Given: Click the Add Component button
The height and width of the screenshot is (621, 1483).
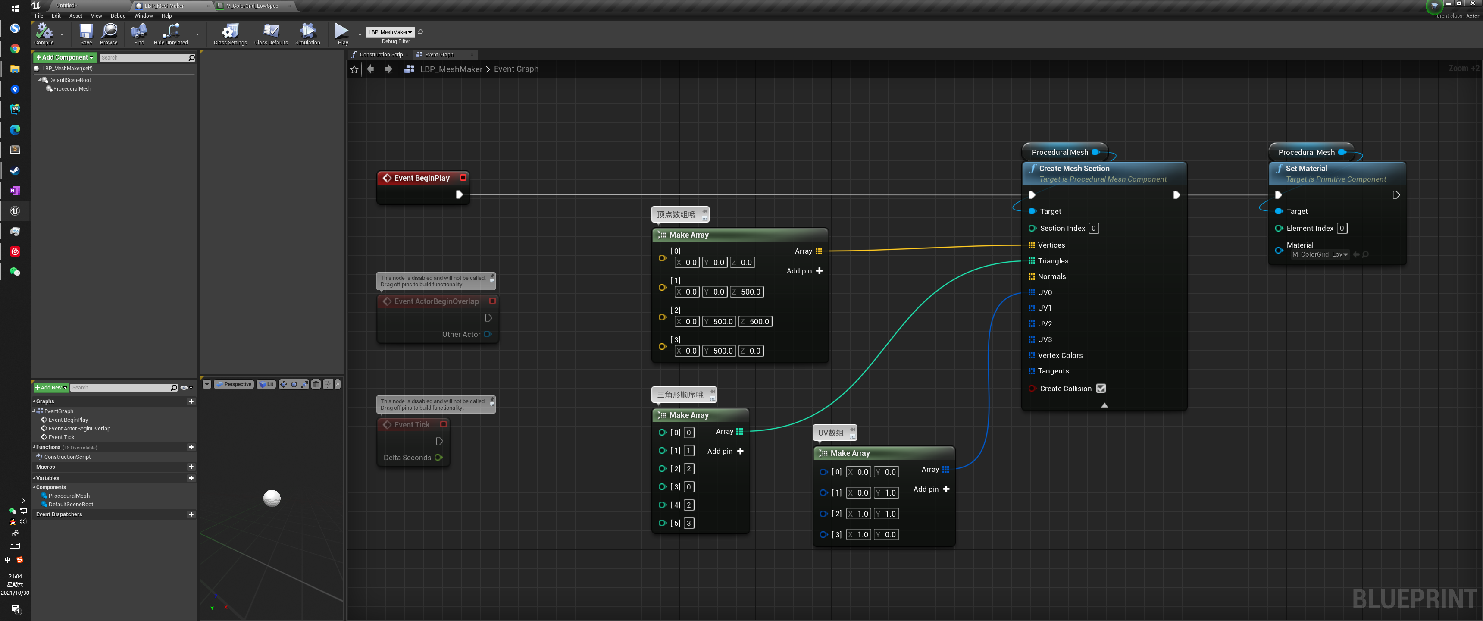Looking at the screenshot, I should tap(63, 57).
